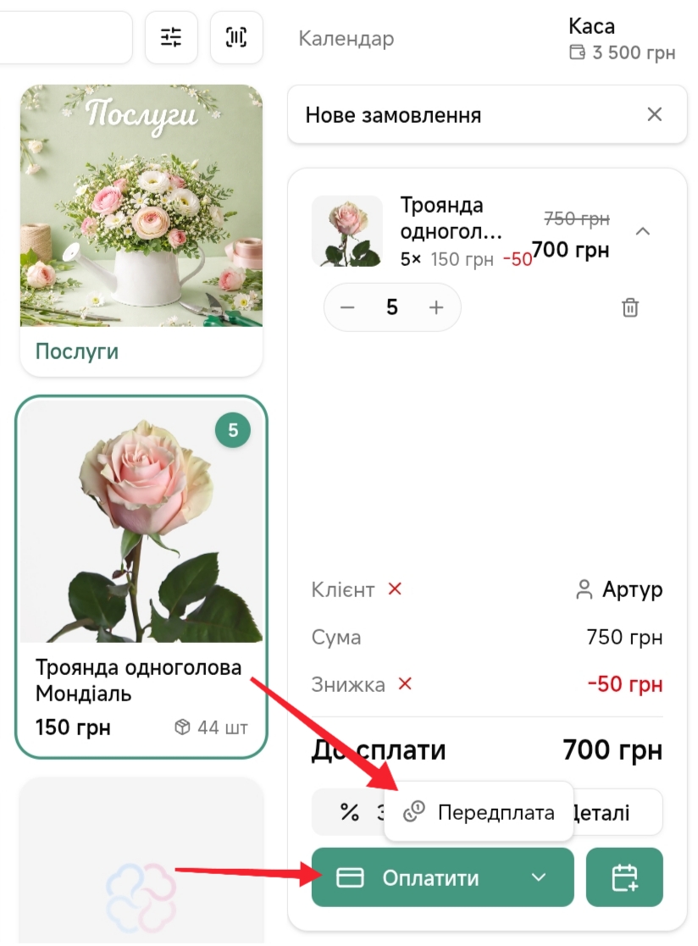Image resolution: width=698 pixels, height=946 pixels.
Task: Open the Послуги category card
Action: click(x=141, y=230)
